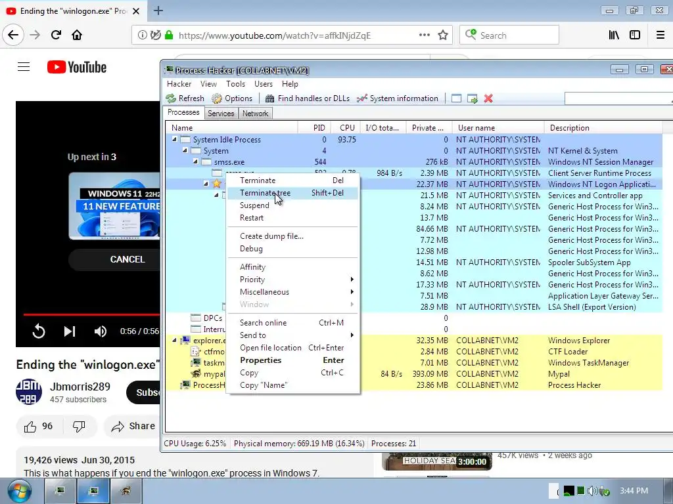The width and height of the screenshot is (673, 504).
Task: Focus the Process Hacker search box
Action: (618, 98)
